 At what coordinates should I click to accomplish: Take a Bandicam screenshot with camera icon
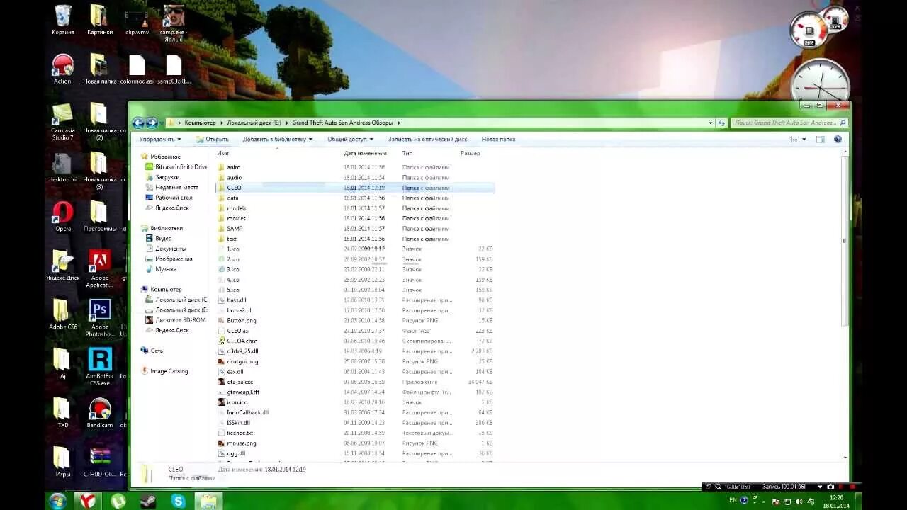click(830, 487)
